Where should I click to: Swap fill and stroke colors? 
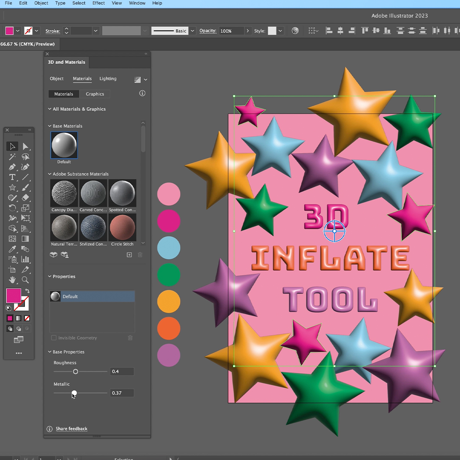pyautogui.click(x=27, y=291)
